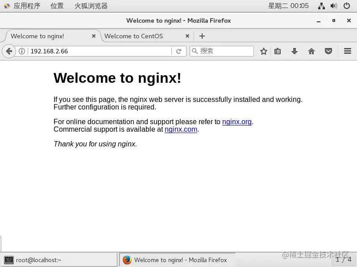Go back using the browser back arrow
The image size is (357, 267).
pos(9,51)
